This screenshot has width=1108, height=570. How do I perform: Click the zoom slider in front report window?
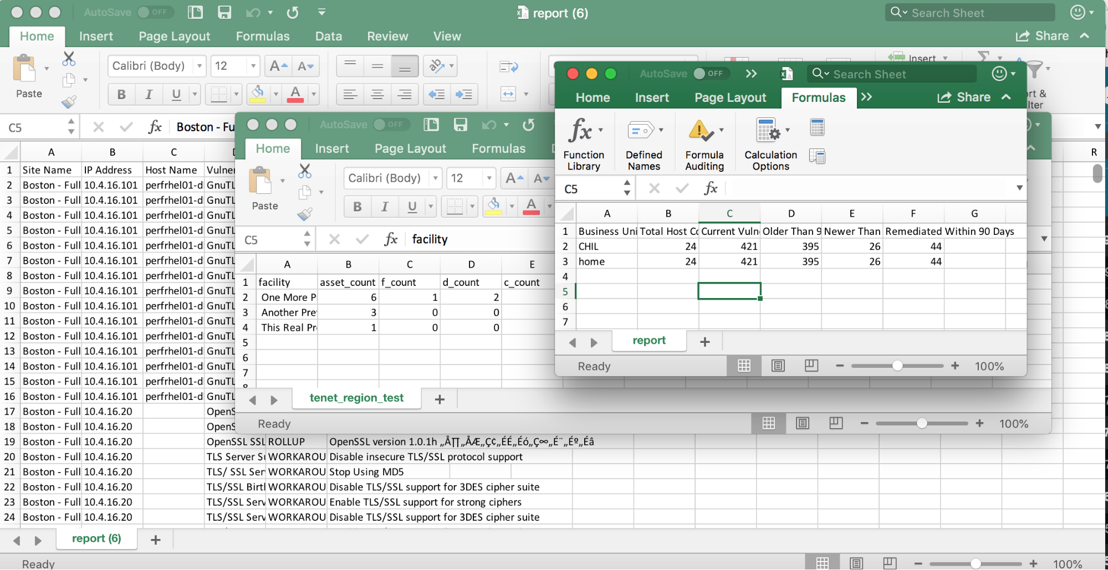pyautogui.click(x=897, y=366)
